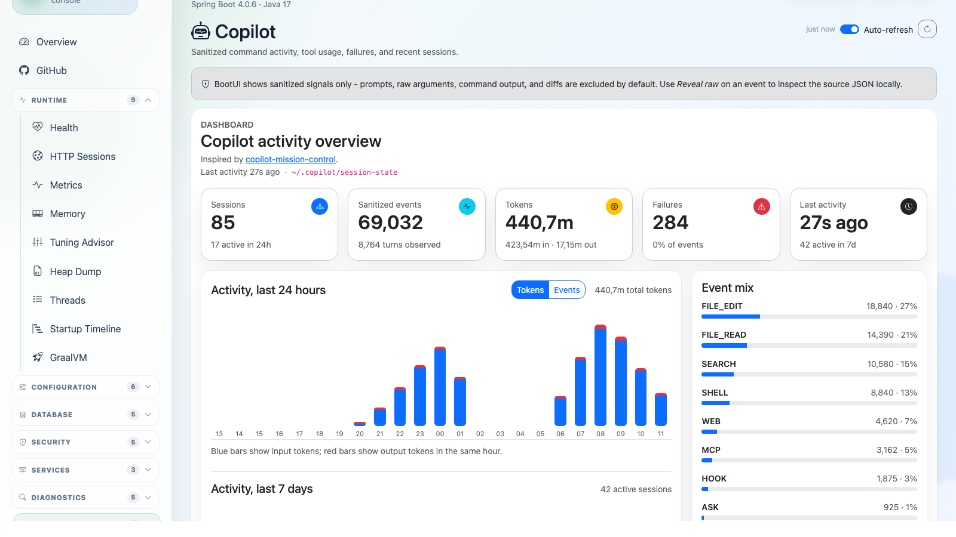
Task: Click the MCP event mix bar
Action: click(809, 461)
